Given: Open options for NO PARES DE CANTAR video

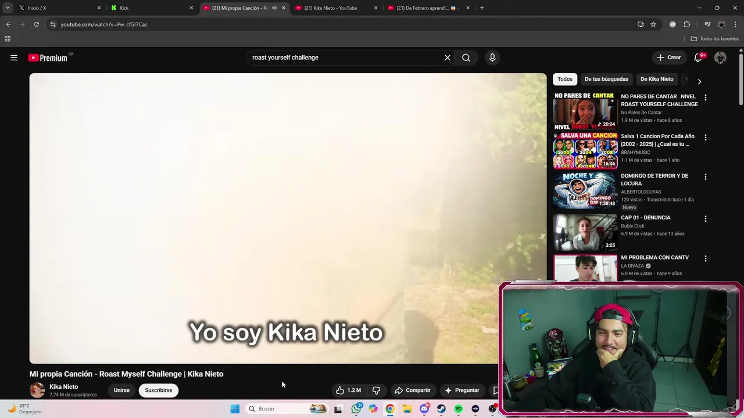Looking at the screenshot, I should 706,98.
